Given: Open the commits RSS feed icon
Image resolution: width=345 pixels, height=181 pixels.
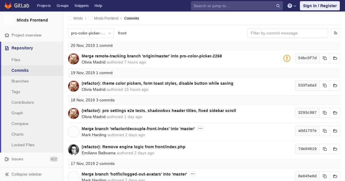Looking at the screenshot, I should [336, 33].
